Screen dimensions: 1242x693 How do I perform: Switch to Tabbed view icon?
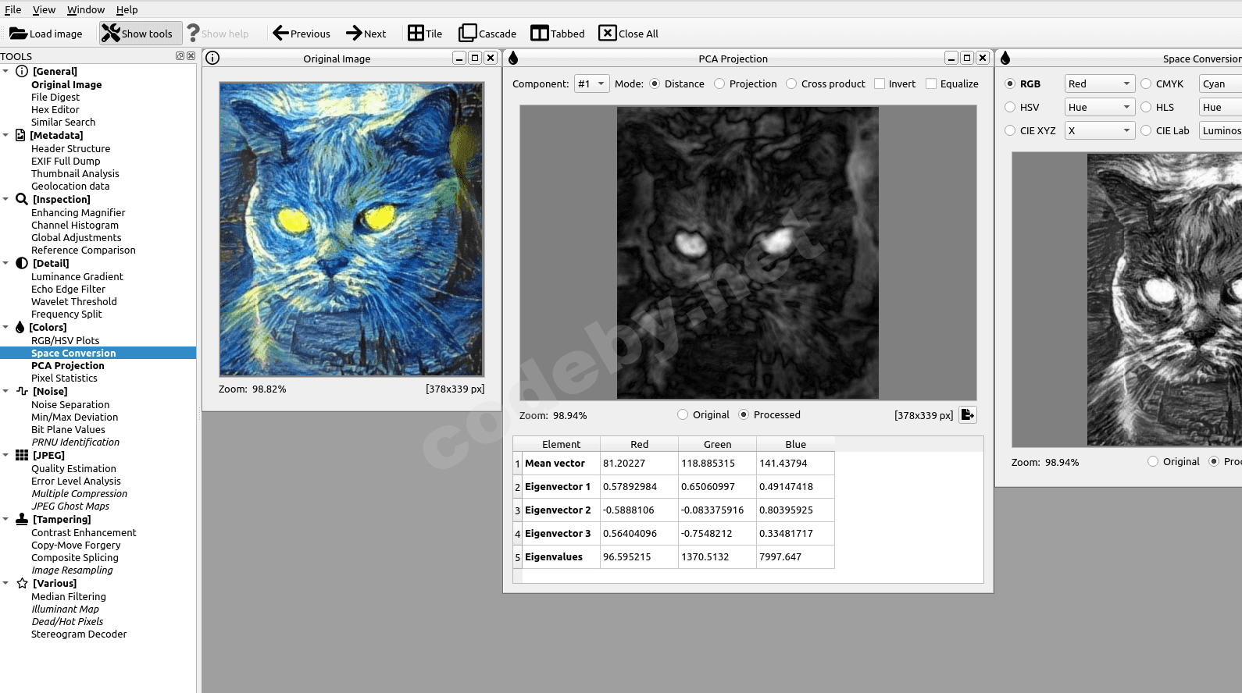click(540, 34)
